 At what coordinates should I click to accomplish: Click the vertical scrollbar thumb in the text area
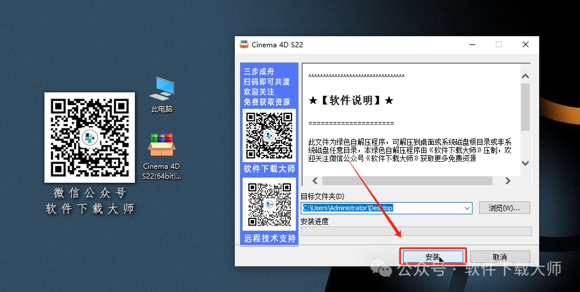pos(525,107)
